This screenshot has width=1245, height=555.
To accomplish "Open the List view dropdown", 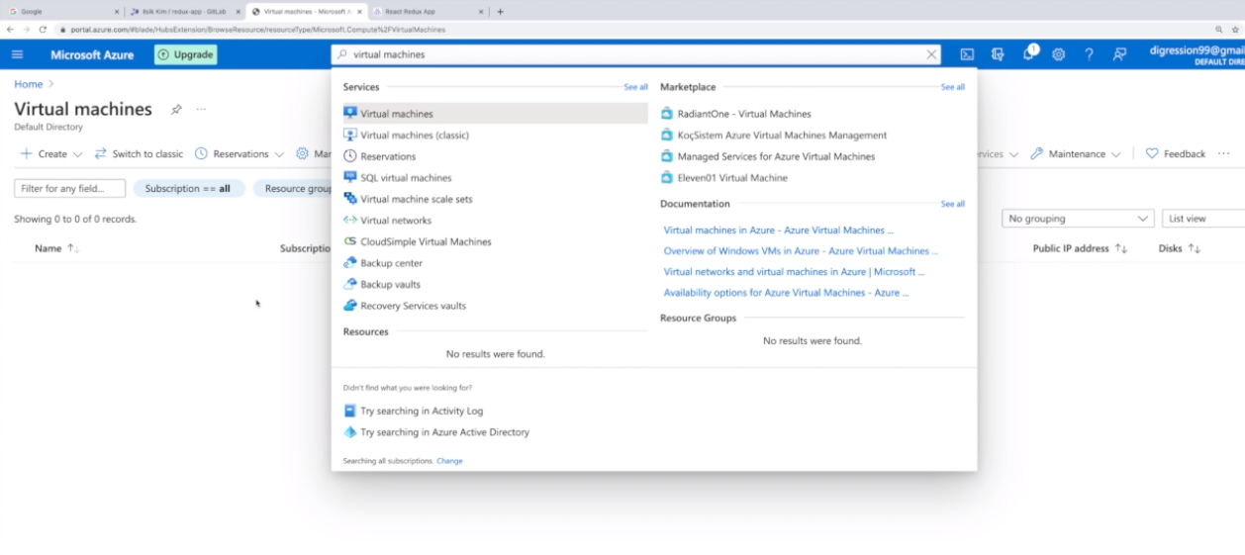I will click(1203, 219).
